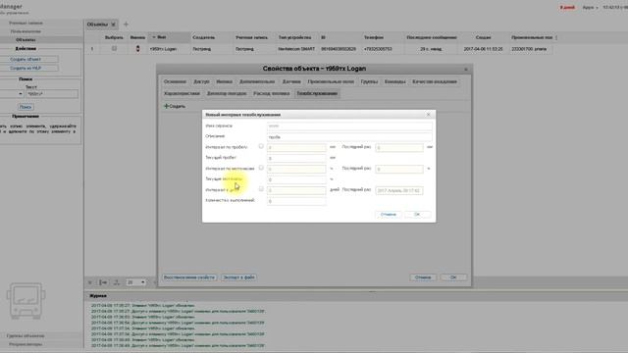628x353 pixels.
Task: Open Группы объектов in the left navigation
Action: point(26,335)
